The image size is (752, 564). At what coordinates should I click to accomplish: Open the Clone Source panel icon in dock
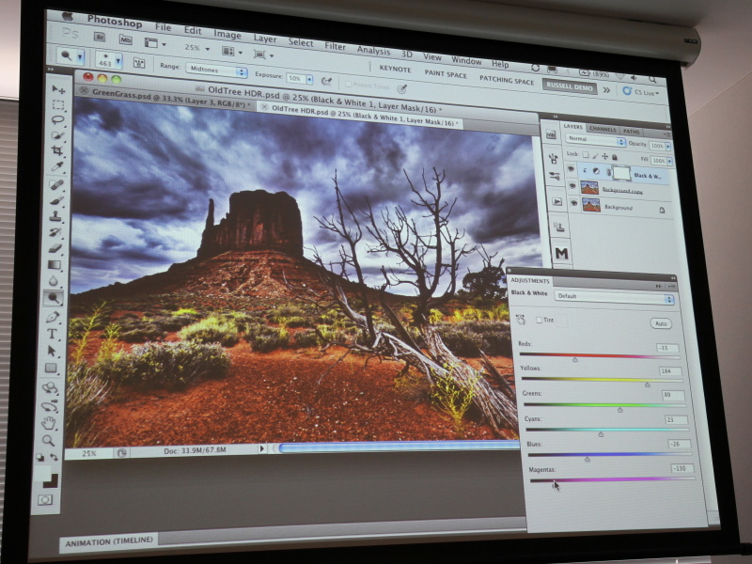pyautogui.click(x=559, y=227)
